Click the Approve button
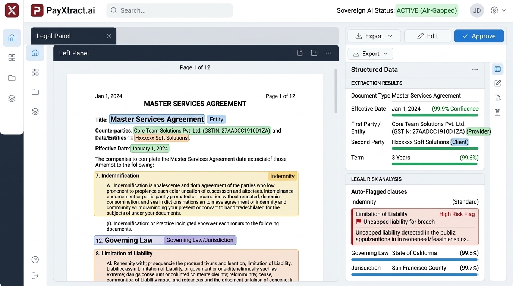The width and height of the screenshot is (513, 286). click(479, 36)
